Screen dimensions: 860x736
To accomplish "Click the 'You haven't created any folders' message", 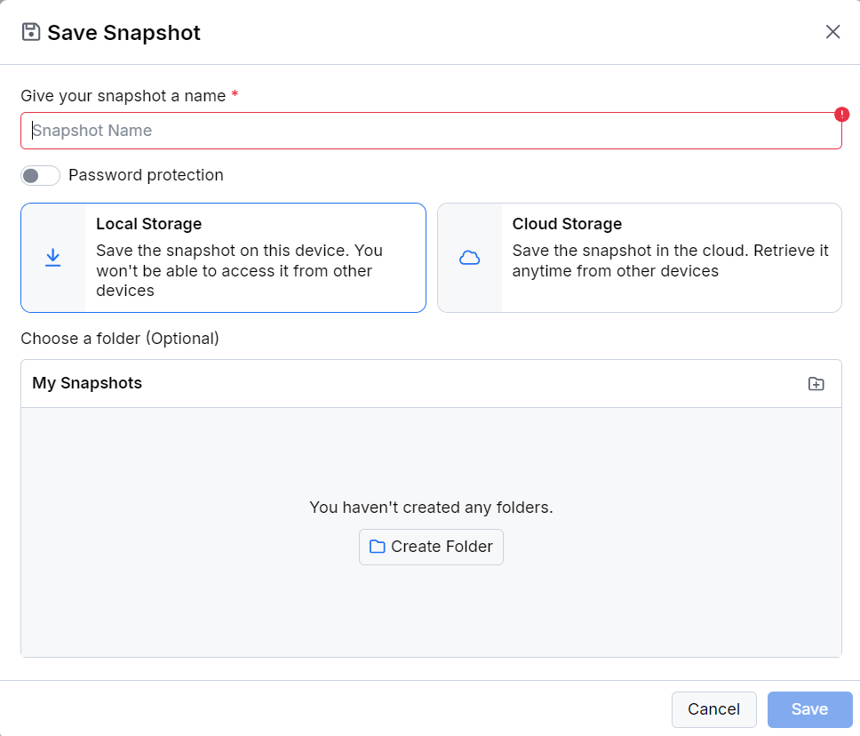I will [431, 508].
